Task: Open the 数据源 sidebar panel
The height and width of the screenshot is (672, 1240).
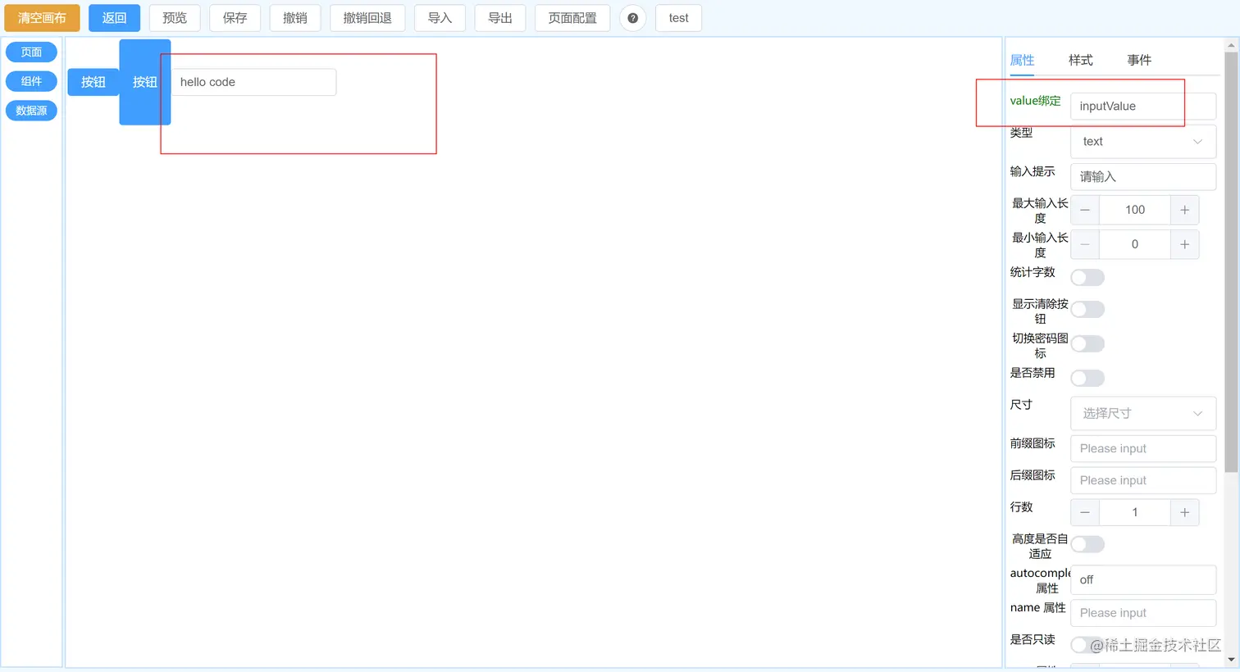Action: [x=31, y=111]
